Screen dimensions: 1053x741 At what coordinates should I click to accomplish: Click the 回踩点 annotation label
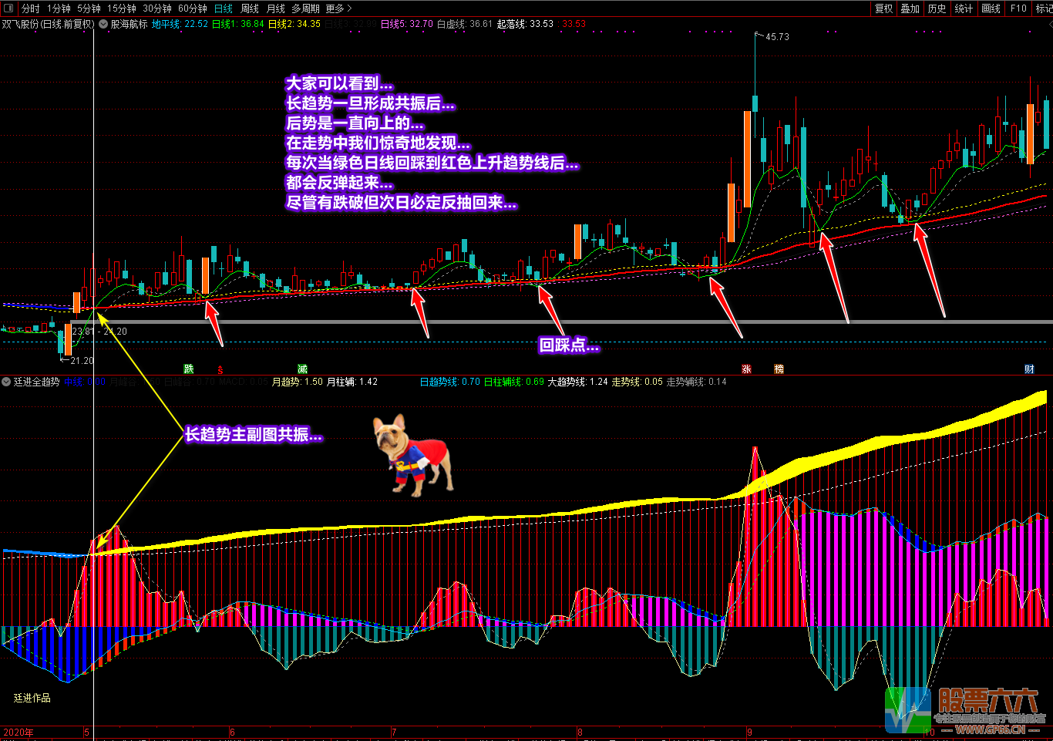click(569, 345)
